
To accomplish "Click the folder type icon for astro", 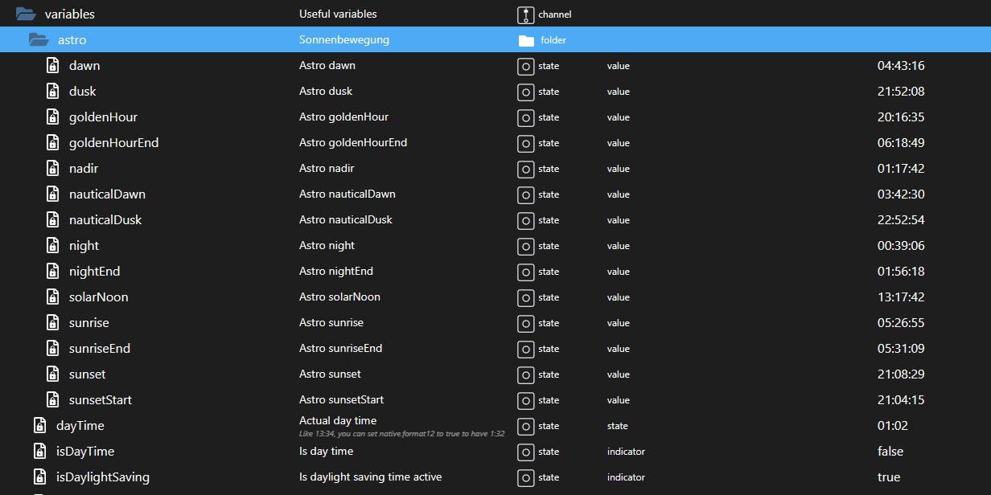I will pyautogui.click(x=526, y=40).
